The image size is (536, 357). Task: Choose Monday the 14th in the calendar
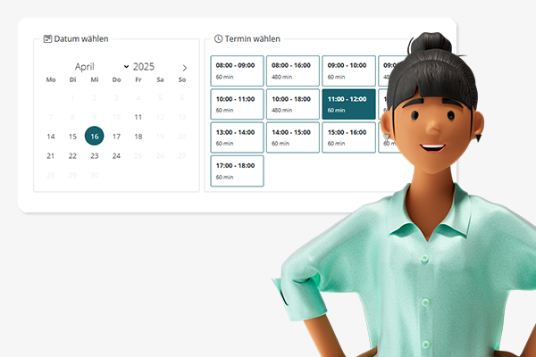51,137
